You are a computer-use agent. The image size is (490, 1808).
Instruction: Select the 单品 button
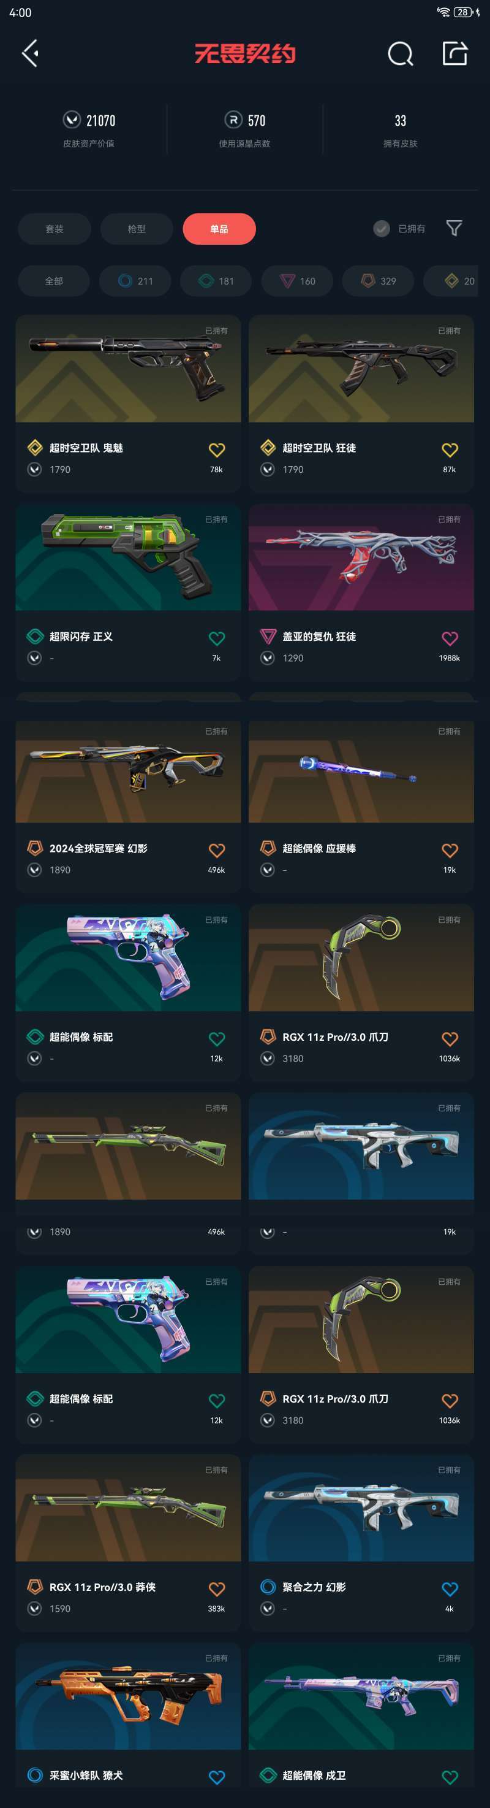coord(219,229)
